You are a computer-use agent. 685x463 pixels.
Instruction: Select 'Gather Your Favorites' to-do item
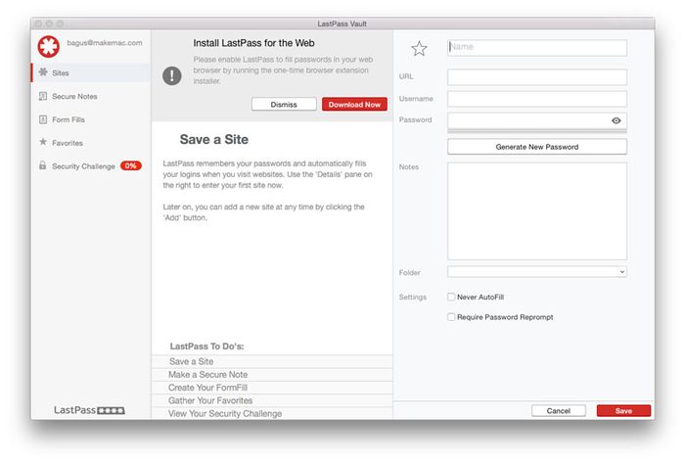[x=272, y=400]
